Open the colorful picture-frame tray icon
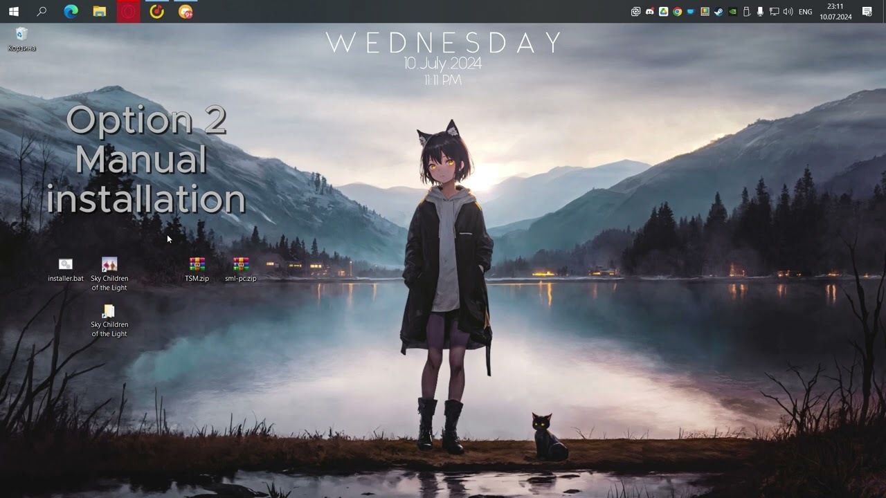The image size is (886, 498). pyautogui.click(x=705, y=12)
